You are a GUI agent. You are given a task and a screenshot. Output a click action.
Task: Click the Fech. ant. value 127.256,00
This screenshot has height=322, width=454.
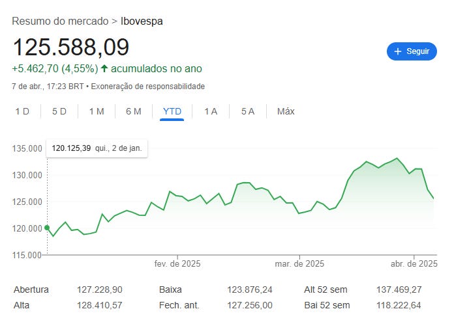pos(250,305)
